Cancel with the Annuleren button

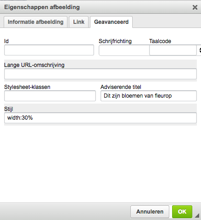pyautogui.click(x=150, y=212)
